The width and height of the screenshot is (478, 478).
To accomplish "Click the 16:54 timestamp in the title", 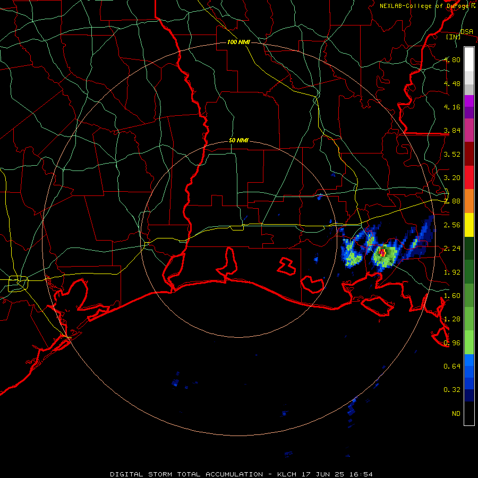I will click(361, 474).
